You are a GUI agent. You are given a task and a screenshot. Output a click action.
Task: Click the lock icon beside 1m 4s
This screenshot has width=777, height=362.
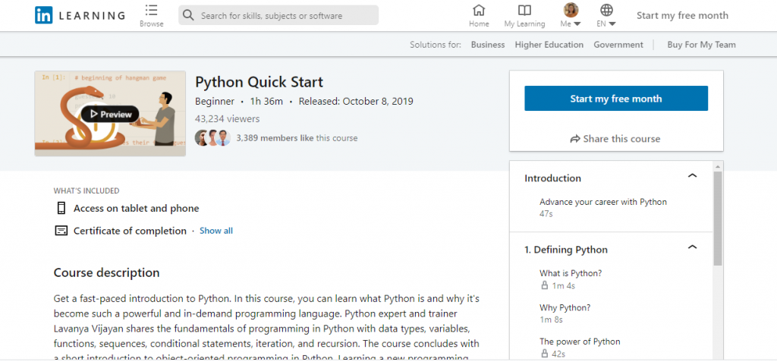[x=545, y=285]
